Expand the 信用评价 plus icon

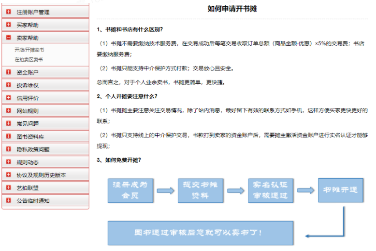(x=9, y=98)
